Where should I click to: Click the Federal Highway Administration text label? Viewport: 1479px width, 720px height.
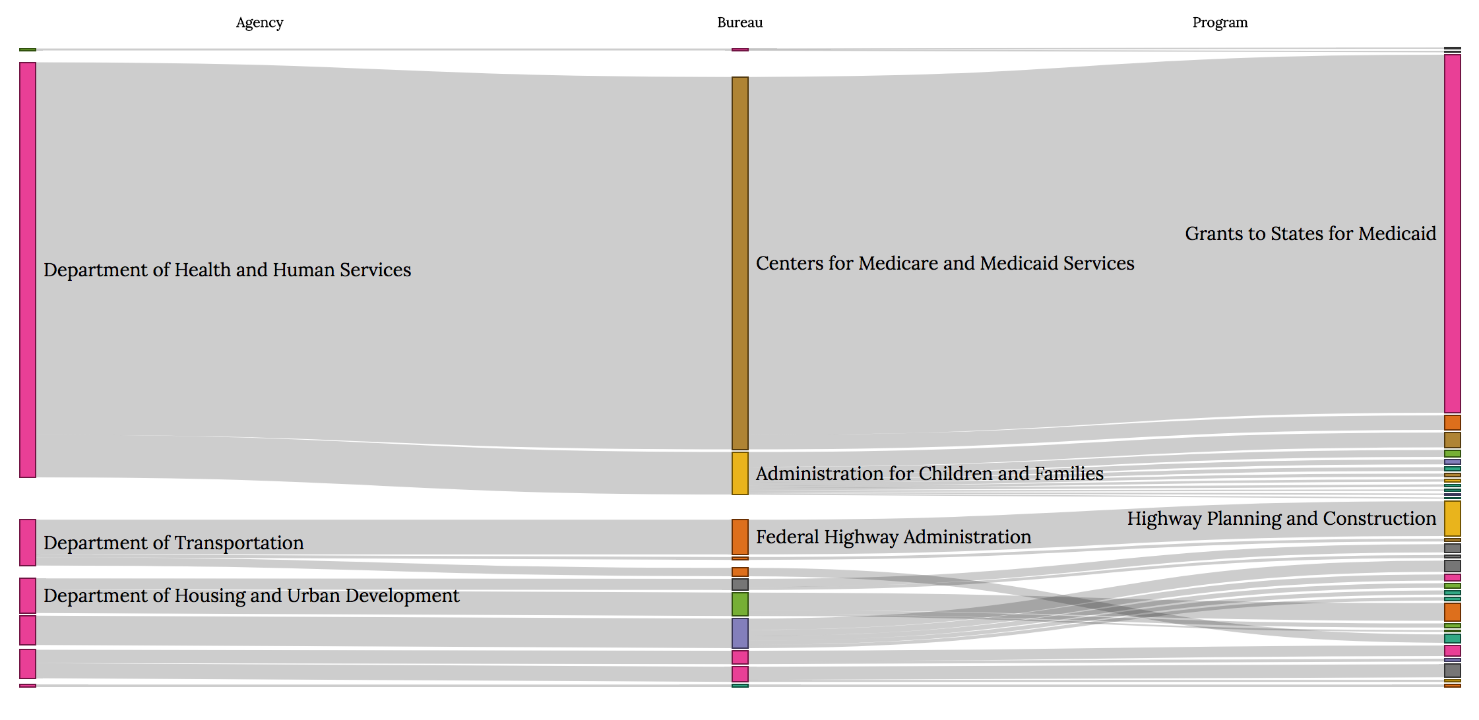(x=893, y=537)
